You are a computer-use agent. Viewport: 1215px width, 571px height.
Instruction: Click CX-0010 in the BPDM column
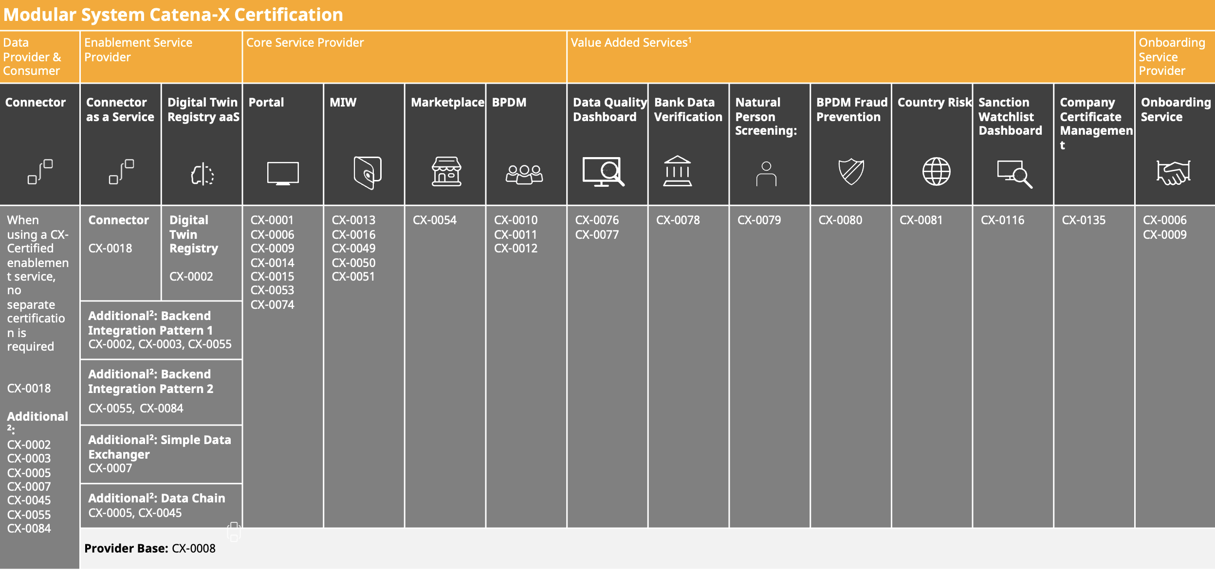point(515,220)
